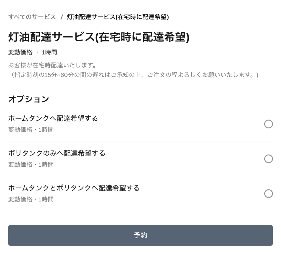This screenshot has height=253, width=281.
Task: Click the price text under ホームタンクとポリタンク option
Action: coord(31,199)
